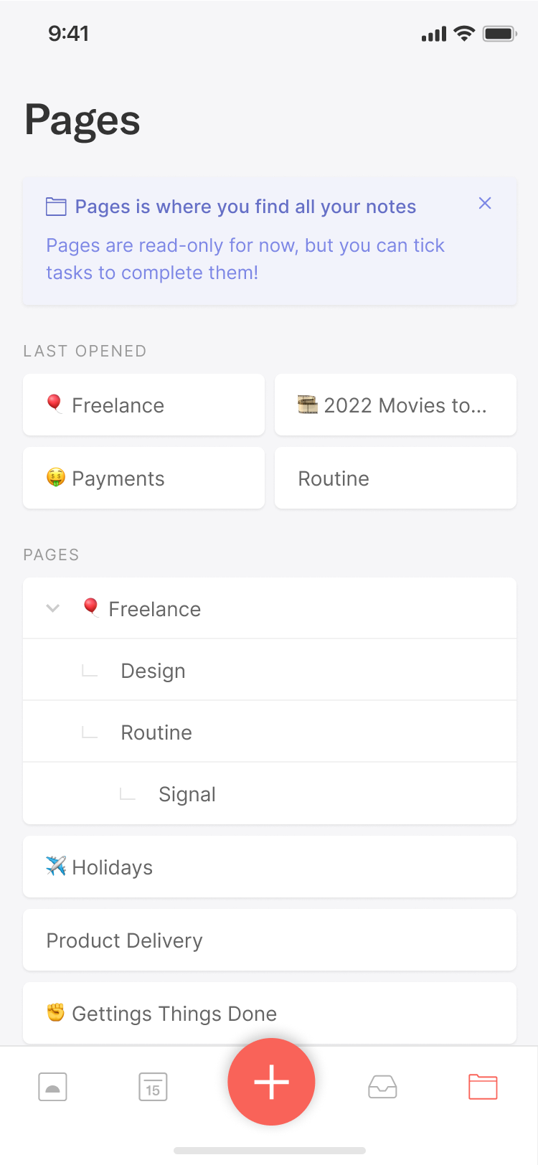
Task: Open Gettings Things Done page
Action: pyautogui.click(x=270, y=1014)
